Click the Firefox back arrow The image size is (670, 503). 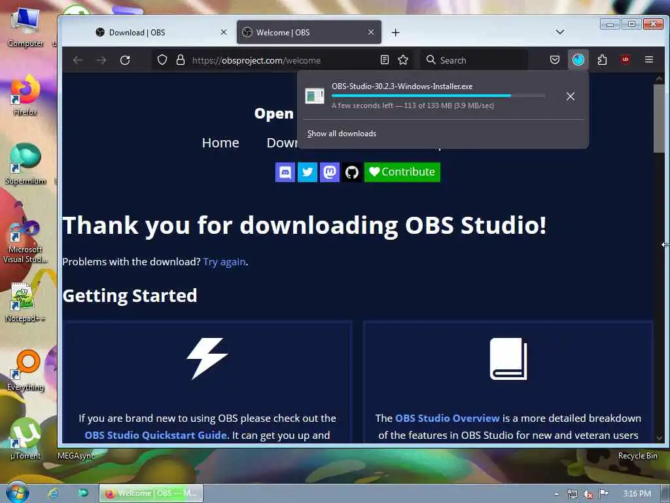click(78, 60)
